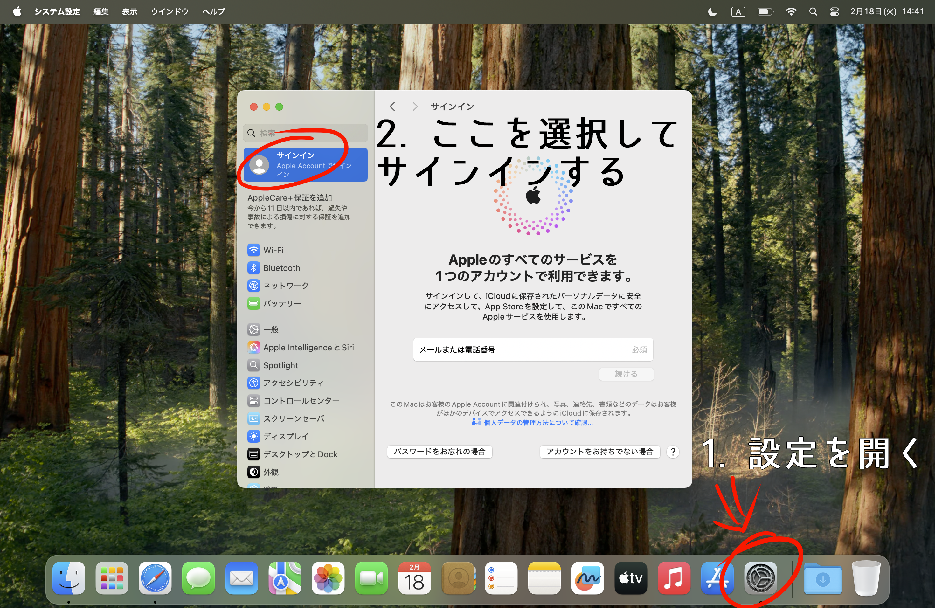This screenshot has height=608, width=935.
Task: Open ヘルプ menu
Action: pyautogui.click(x=214, y=11)
